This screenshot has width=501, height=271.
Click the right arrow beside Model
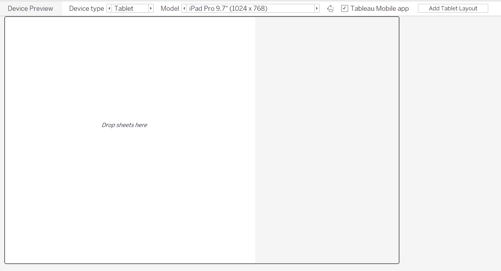(317, 8)
